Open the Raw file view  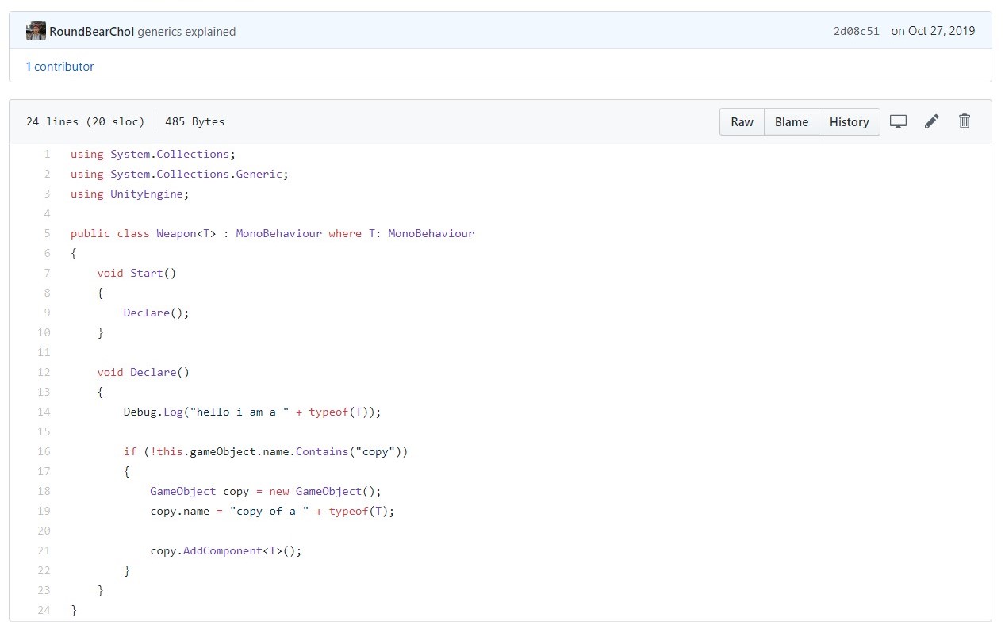tap(742, 121)
